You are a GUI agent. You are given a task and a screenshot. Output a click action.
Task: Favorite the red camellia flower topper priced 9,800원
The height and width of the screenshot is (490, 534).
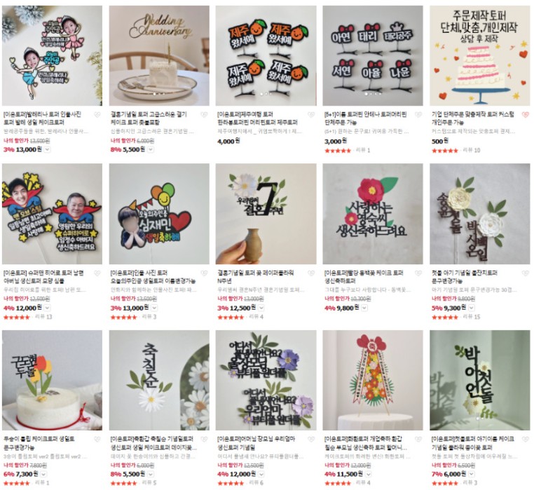(418, 273)
